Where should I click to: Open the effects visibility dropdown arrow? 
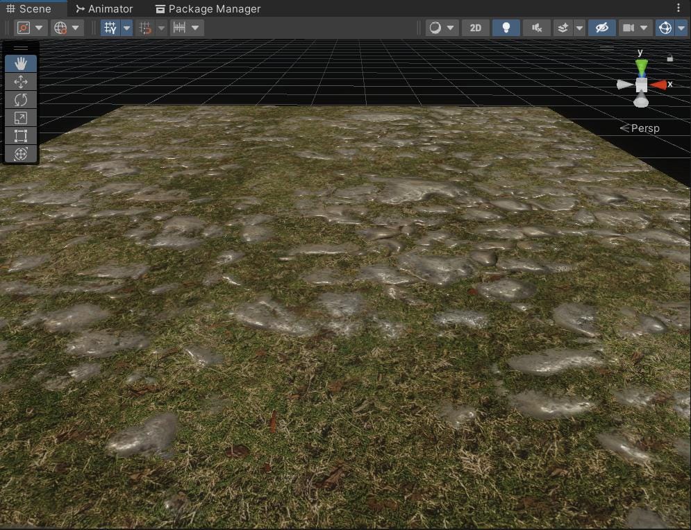pyautogui.click(x=578, y=28)
